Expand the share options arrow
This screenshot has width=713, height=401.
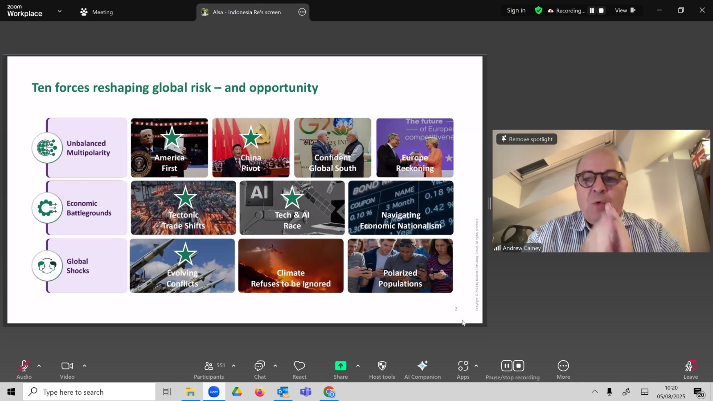coord(358,366)
